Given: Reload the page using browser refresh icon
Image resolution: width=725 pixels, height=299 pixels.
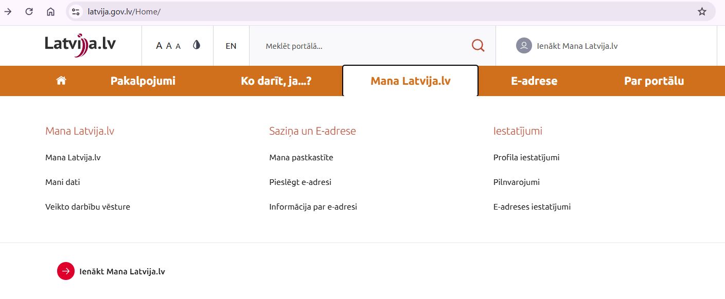Looking at the screenshot, I should pos(29,11).
